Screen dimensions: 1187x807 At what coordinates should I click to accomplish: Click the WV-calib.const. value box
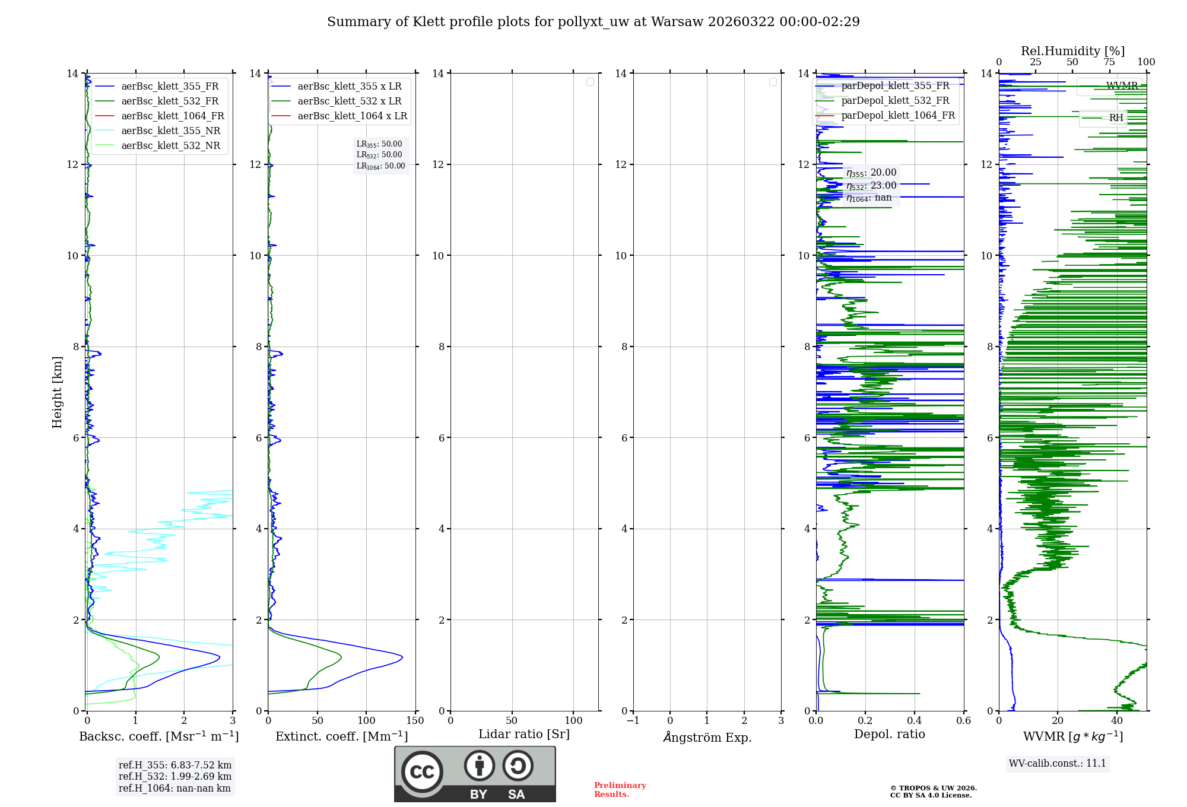[1058, 763]
